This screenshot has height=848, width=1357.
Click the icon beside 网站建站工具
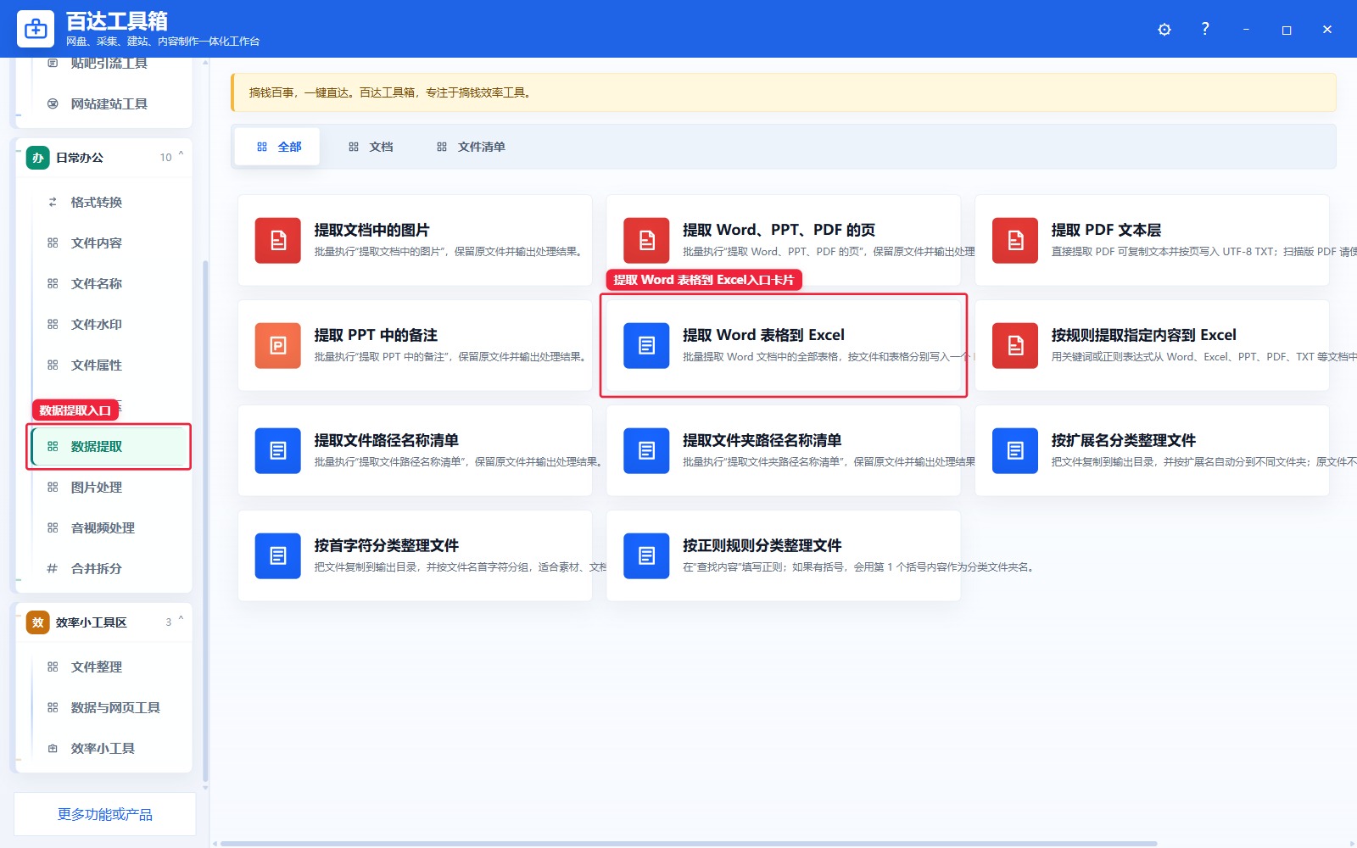click(x=53, y=103)
